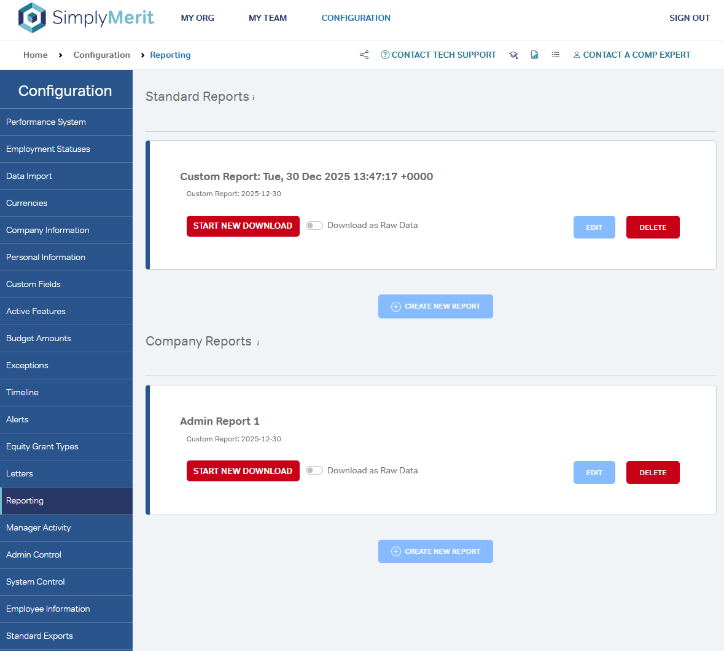Image resolution: width=724 pixels, height=651 pixels.
Task: Create new report under Company Reports
Action: [435, 551]
